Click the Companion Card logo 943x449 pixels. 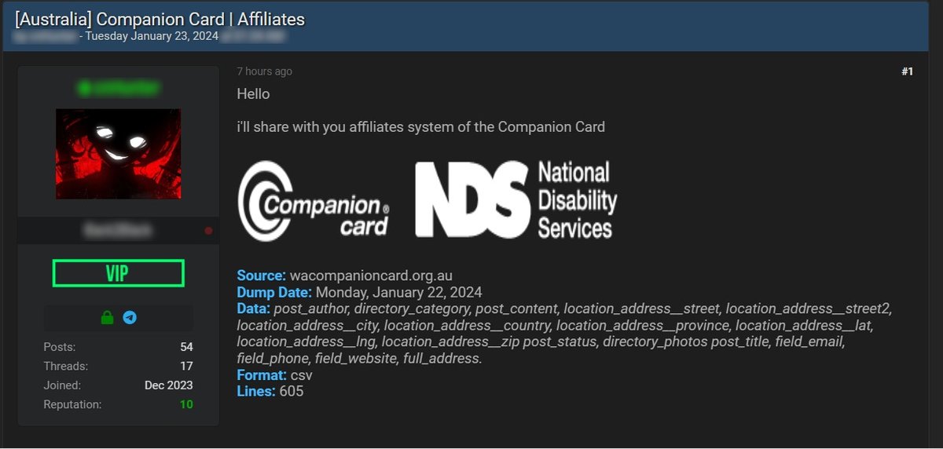pyautogui.click(x=314, y=200)
